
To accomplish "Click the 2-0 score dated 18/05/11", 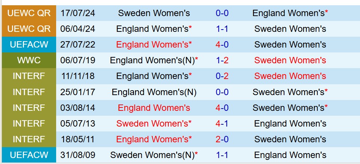I will (x=222, y=139).
